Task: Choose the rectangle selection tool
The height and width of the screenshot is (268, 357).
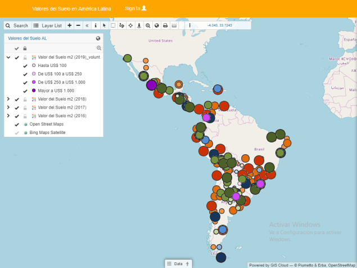Action: coord(113,26)
